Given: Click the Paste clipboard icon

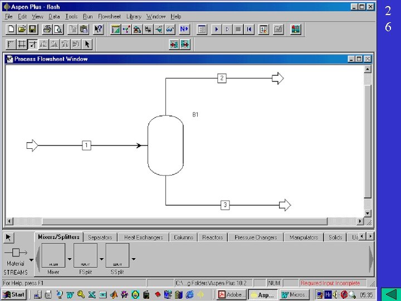Looking at the screenshot, I should (x=84, y=29).
